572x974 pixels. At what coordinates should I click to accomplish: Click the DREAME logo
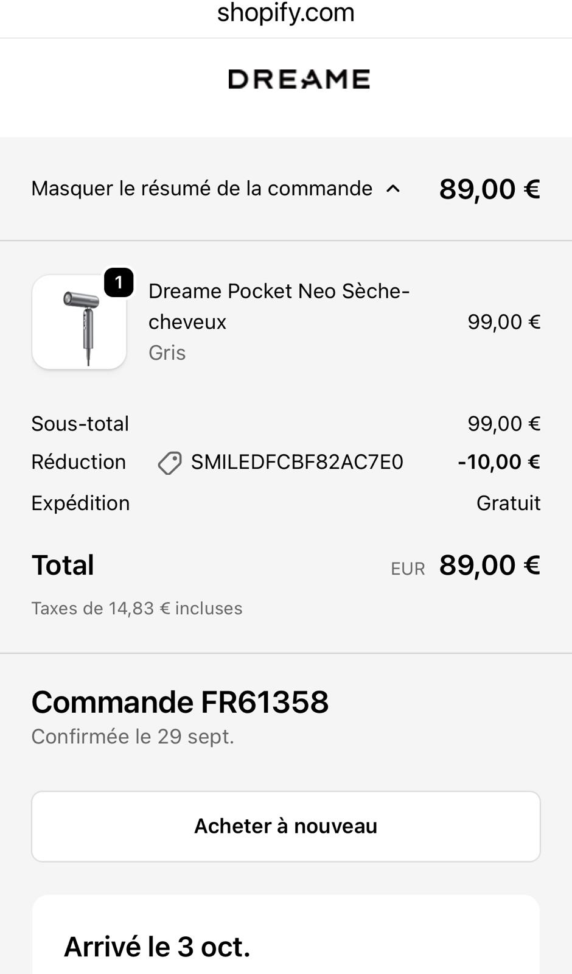[x=299, y=79]
